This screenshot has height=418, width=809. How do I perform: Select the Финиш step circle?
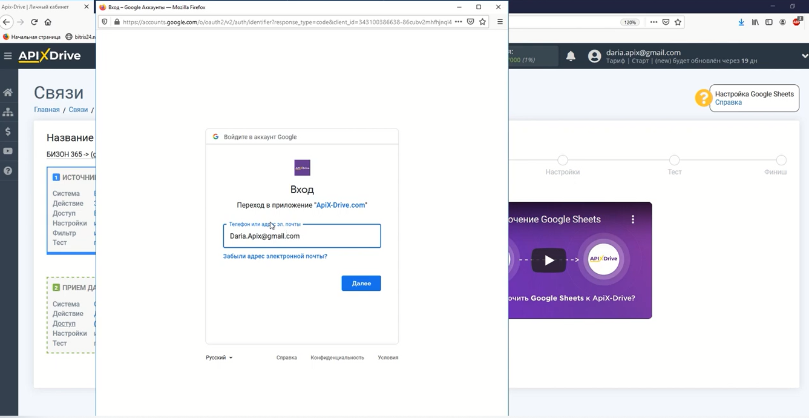click(781, 160)
